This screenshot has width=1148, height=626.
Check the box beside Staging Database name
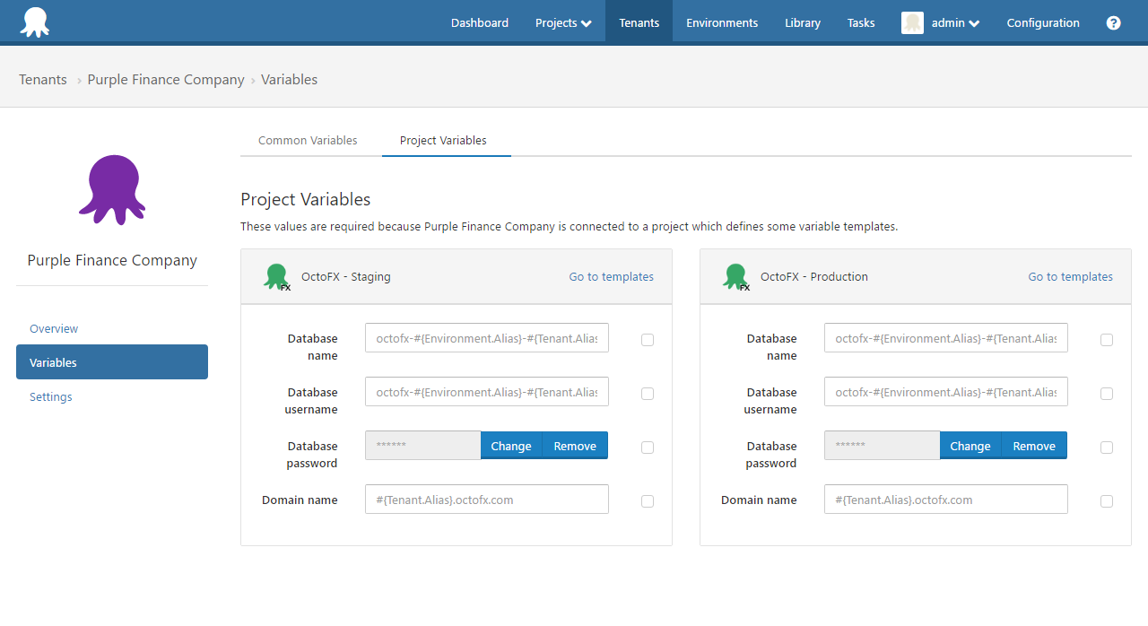[648, 340]
